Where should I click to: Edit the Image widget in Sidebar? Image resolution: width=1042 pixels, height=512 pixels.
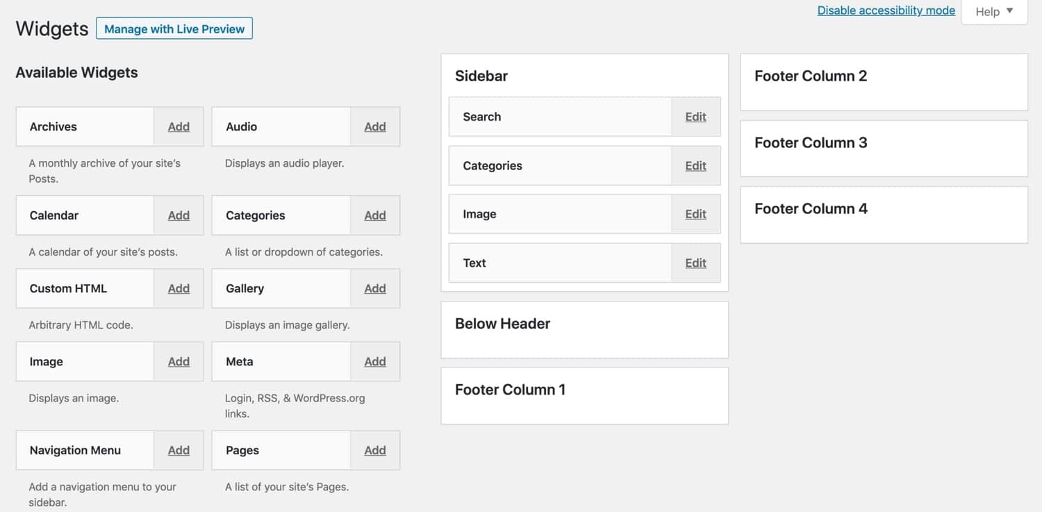(x=695, y=214)
